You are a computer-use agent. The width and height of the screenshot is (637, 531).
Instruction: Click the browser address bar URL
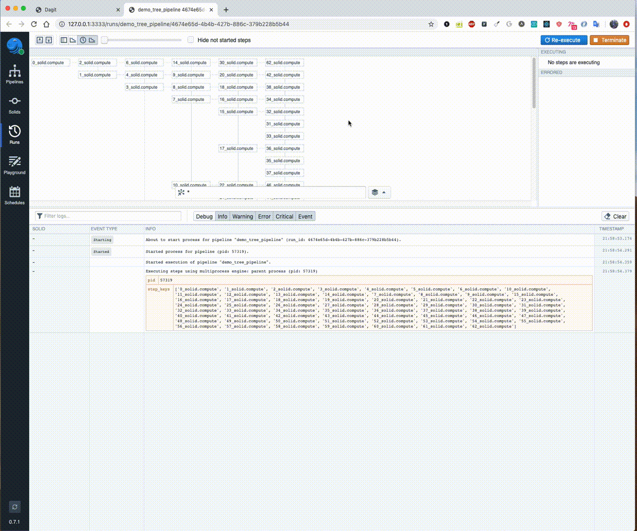pos(178,24)
